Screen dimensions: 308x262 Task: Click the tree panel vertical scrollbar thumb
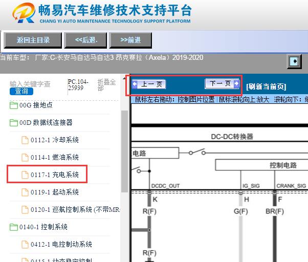[x=124, y=151]
